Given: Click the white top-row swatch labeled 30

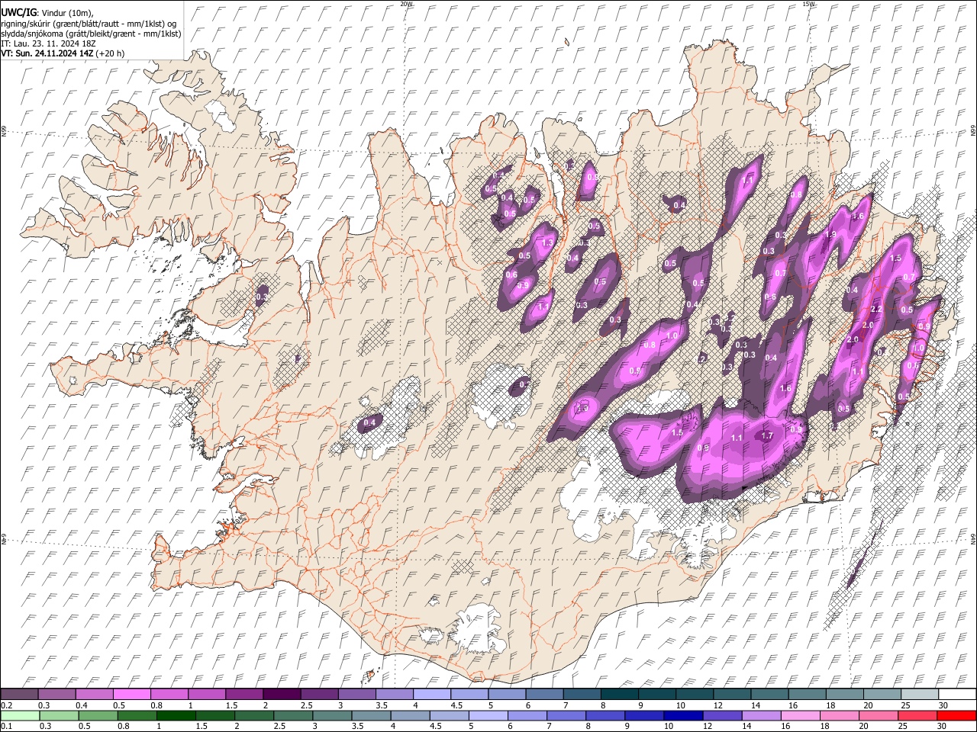Looking at the screenshot, I should tap(956, 694).
